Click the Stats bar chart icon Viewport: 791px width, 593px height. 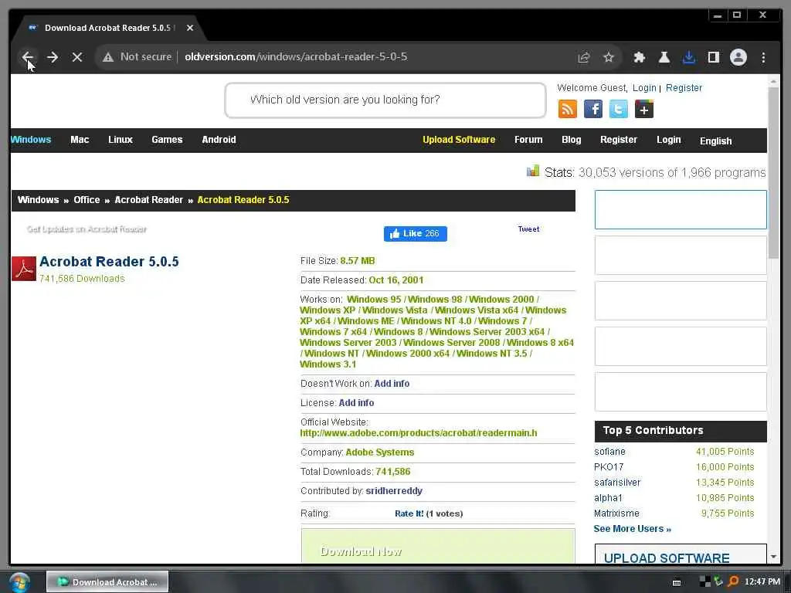tap(533, 171)
